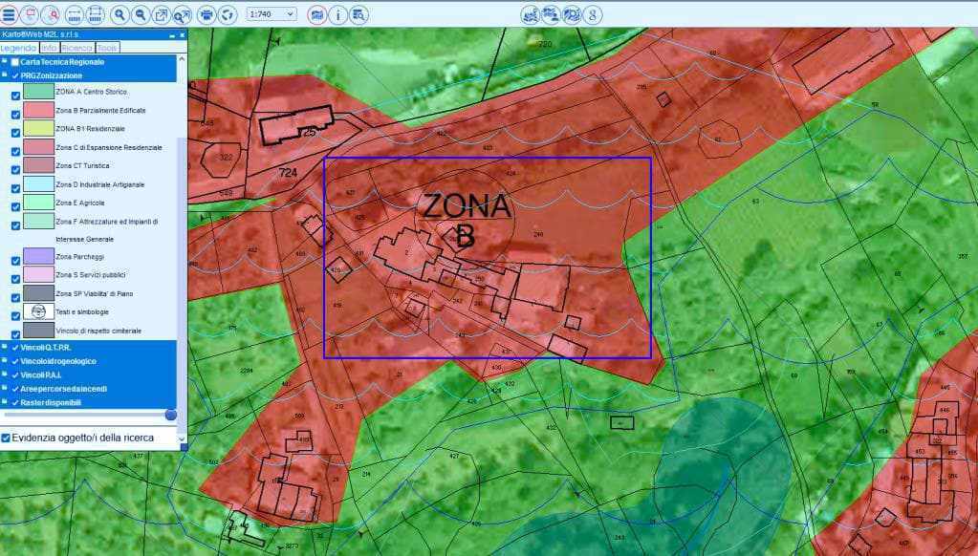Image resolution: width=978 pixels, height=556 pixels.
Task: Click the VincoloIdrogeologico layer group label
Action: tap(58, 361)
